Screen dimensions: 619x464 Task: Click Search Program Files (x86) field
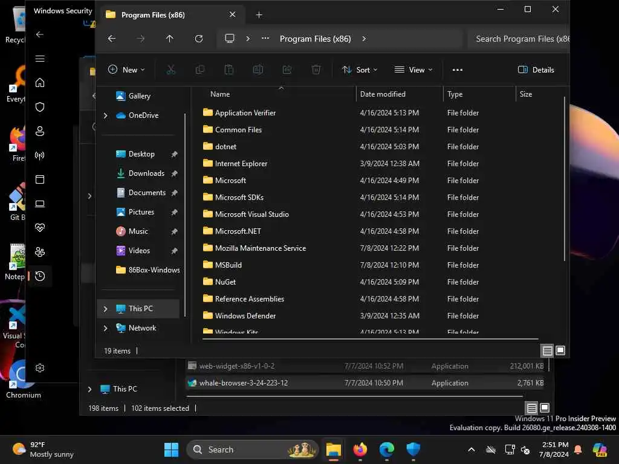(x=518, y=39)
